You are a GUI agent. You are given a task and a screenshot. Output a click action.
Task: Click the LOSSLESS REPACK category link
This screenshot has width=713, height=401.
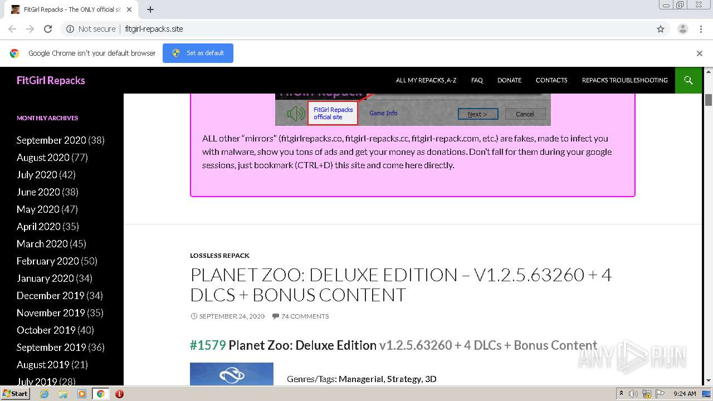pos(219,256)
